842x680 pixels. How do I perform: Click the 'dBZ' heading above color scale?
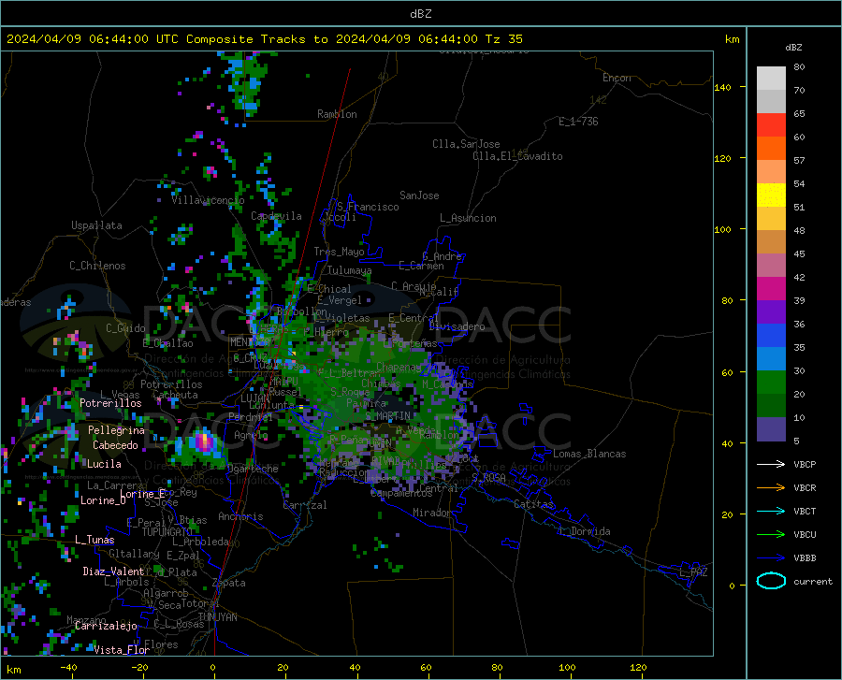tap(793, 47)
